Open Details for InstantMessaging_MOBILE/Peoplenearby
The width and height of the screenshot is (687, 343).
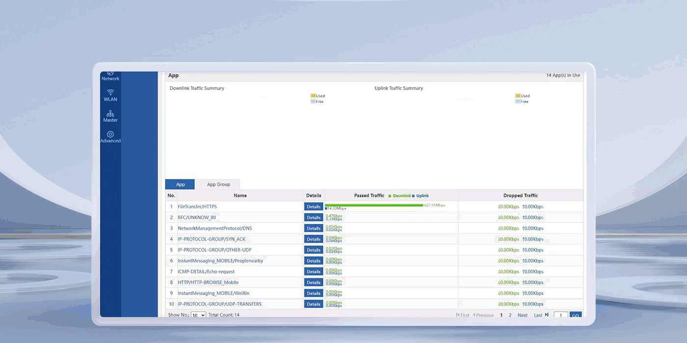coord(314,261)
